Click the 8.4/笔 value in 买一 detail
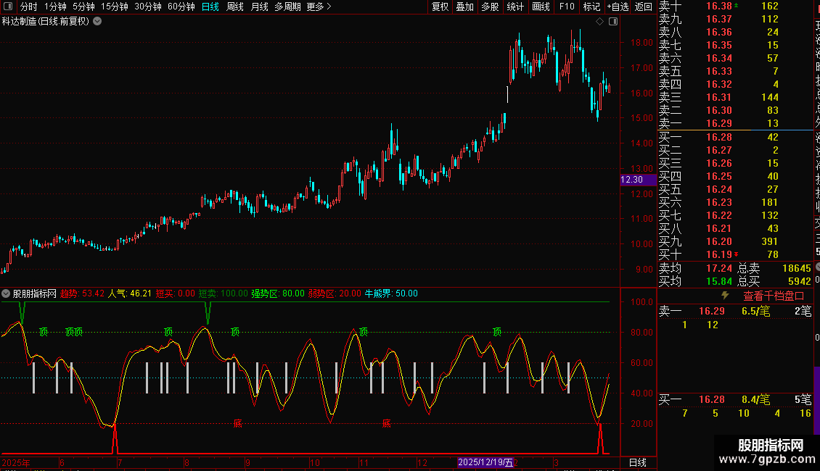 tap(755, 399)
